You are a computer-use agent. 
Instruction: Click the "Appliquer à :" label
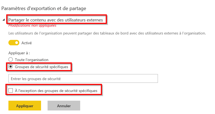point(19,53)
